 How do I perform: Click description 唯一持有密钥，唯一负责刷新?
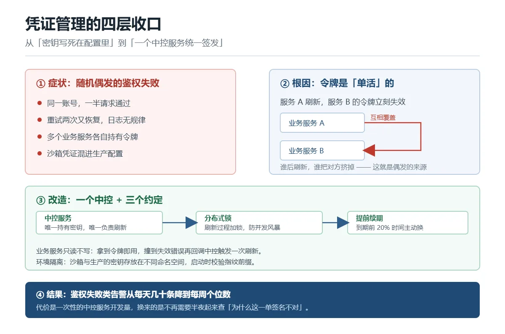click(x=85, y=228)
